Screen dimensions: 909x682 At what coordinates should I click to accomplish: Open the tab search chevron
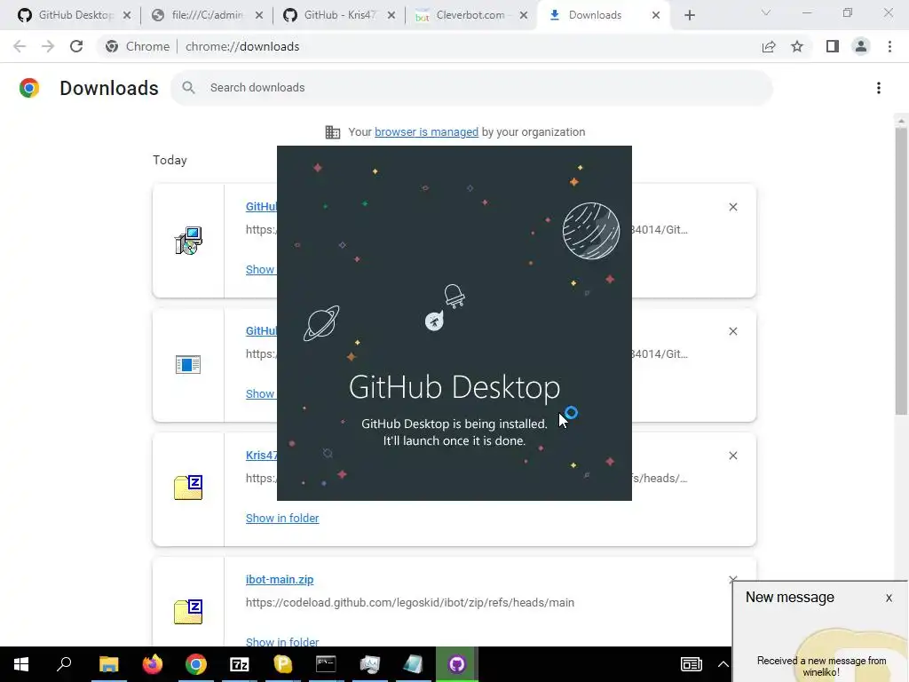coord(766,12)
